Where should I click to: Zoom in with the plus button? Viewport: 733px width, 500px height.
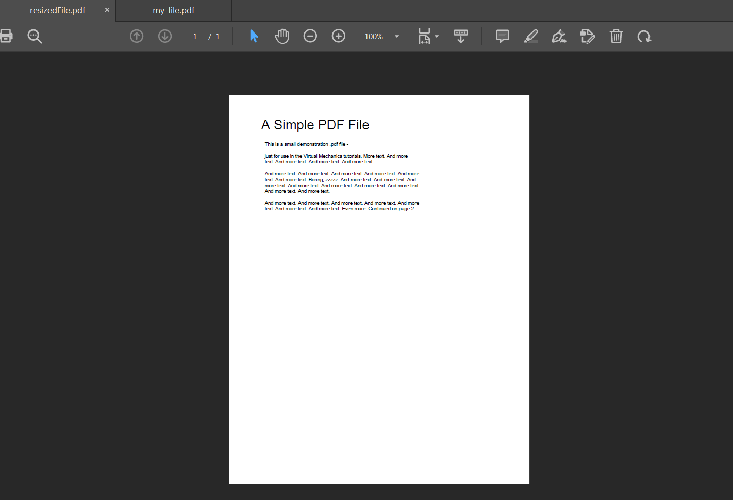[x=339, y=36]
